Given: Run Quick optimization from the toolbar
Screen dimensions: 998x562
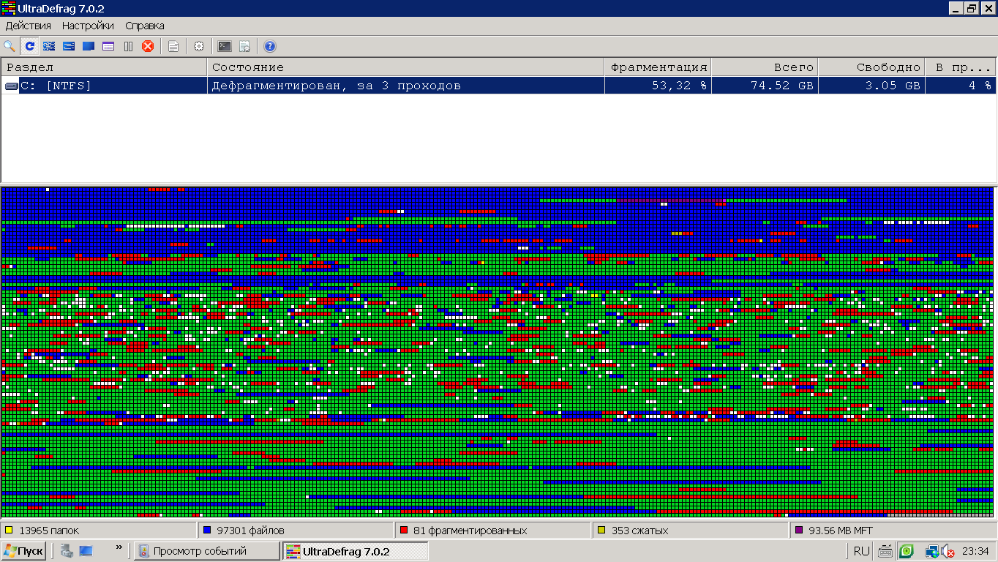Looking at the screenshot, I should click(x=69, y=46).
